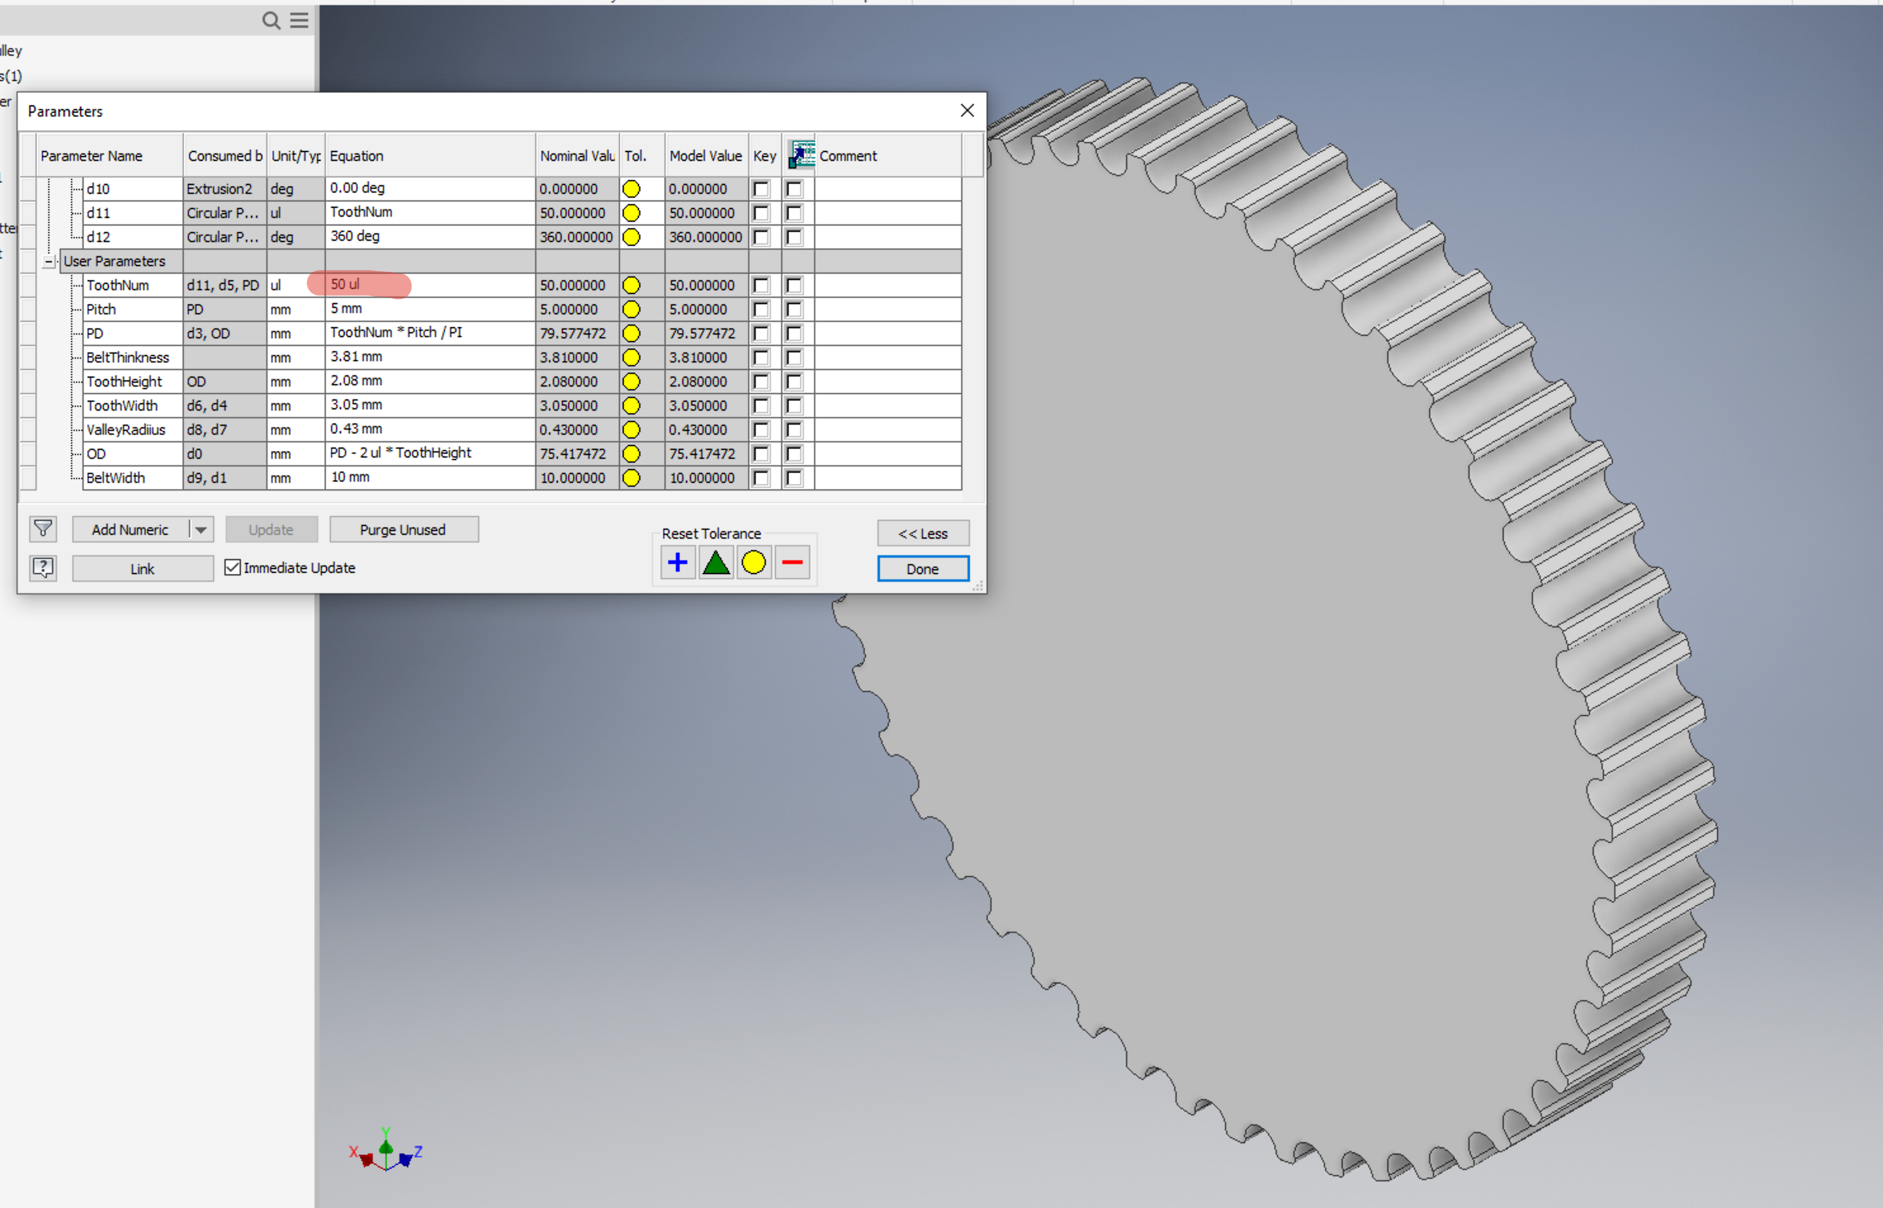Screen dimensions: 1883x1208
Task: Click the Done button
Action: tap(922, 569)
